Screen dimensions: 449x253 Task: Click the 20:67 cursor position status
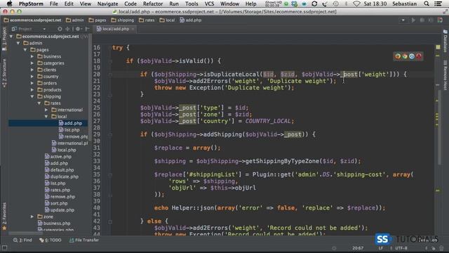click(x=358, y=248)
